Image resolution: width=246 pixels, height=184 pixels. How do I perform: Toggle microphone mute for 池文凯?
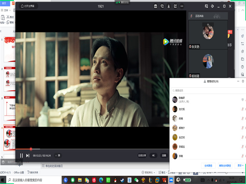[243, 109]
